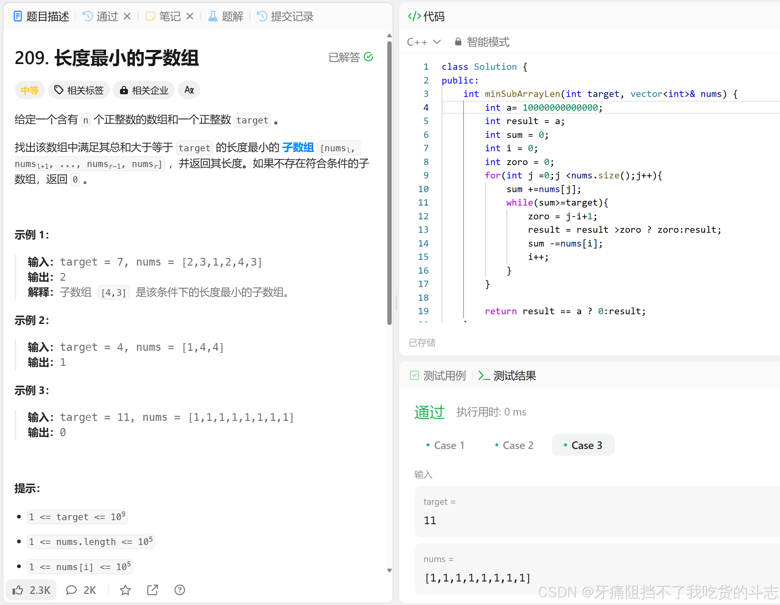Select Case 1 test result

pyautogui.click(x=445, y=445)
